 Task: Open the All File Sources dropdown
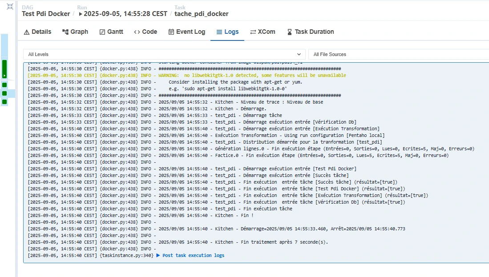pos(399,54)
